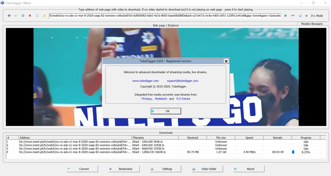This screenshot has height=176, width=331.
Task: Click the 8.25% progress indicator
Action: [306, 152]
